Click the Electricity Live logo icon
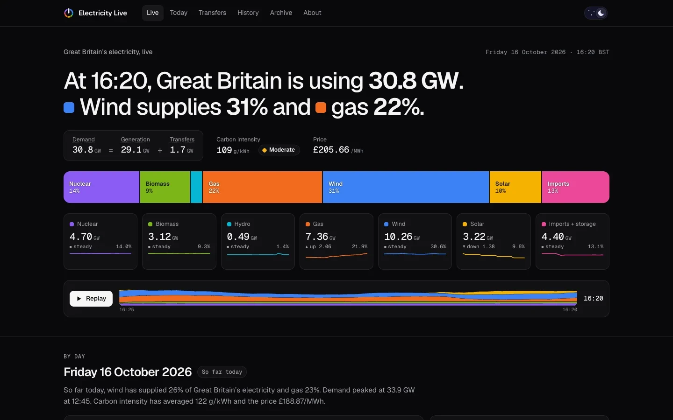The image size is (673, 420). pos(69,13)
